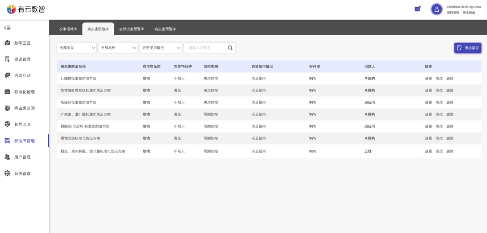The image size is (487, 233).
Task: Click 删除 for 慢性炭疽标准化防治方案 row
Action: (450, 138)
